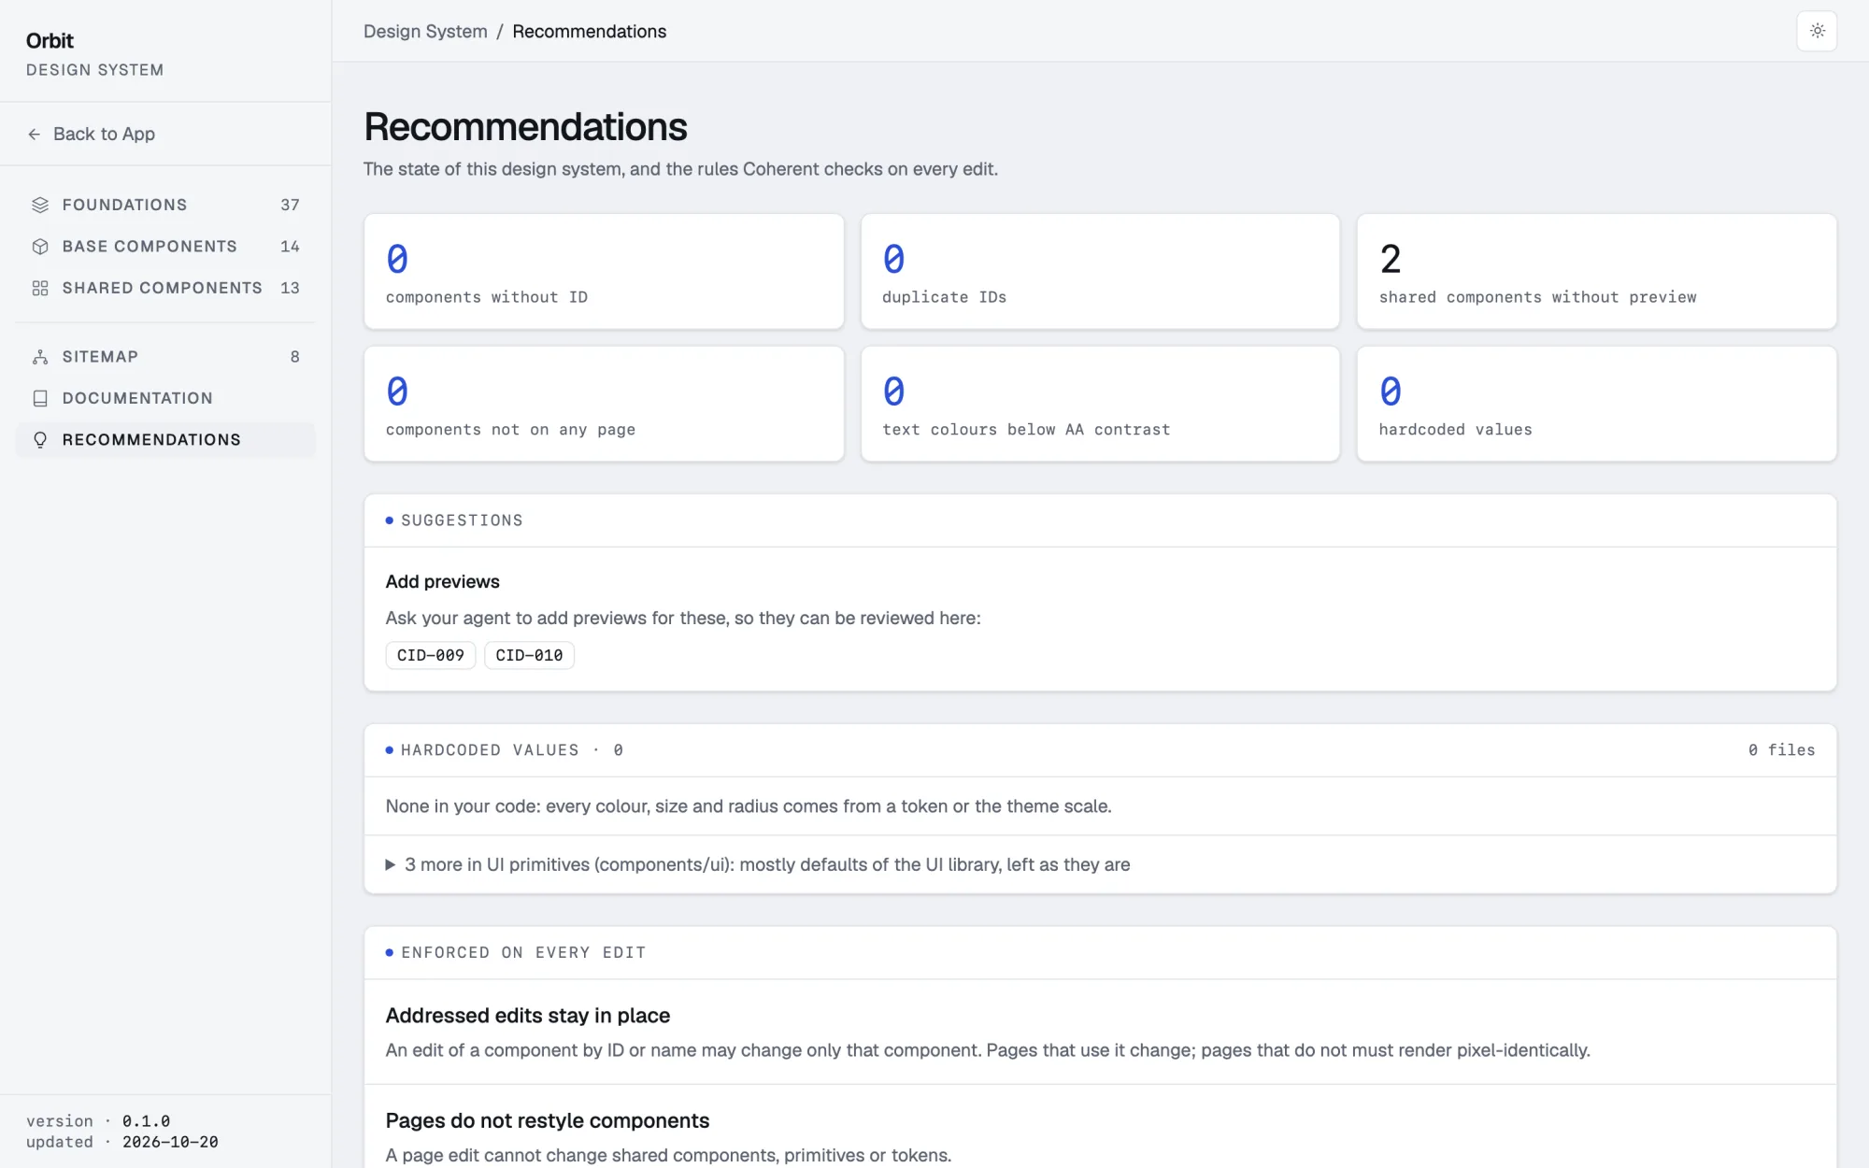Click the version · 0.1.0 text
This screenshot has height=1168, width=1869.
point(98,1121)
